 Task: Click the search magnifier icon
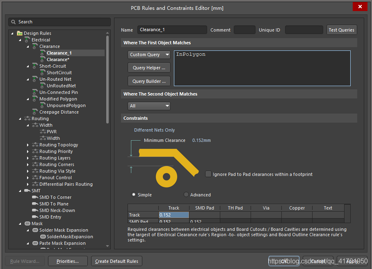(x=14, y=22)
